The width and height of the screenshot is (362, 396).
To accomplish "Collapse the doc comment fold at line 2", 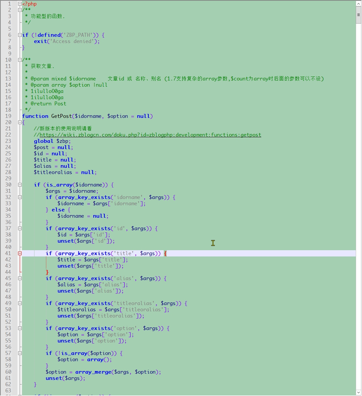I will coord(20,10).
